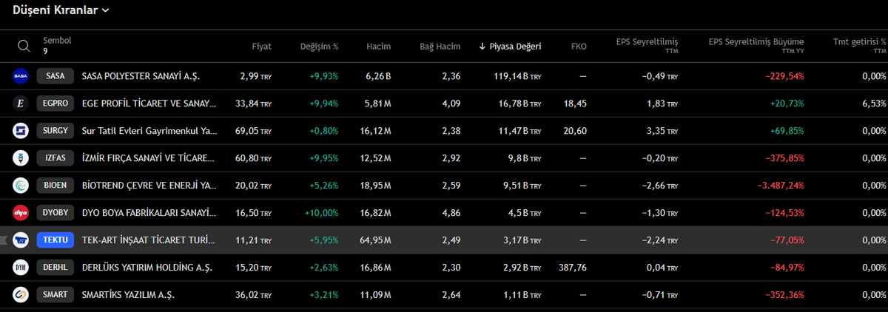Sort by the Değişim % column header
Screen dimensions: 888x312
coord(320,46)
